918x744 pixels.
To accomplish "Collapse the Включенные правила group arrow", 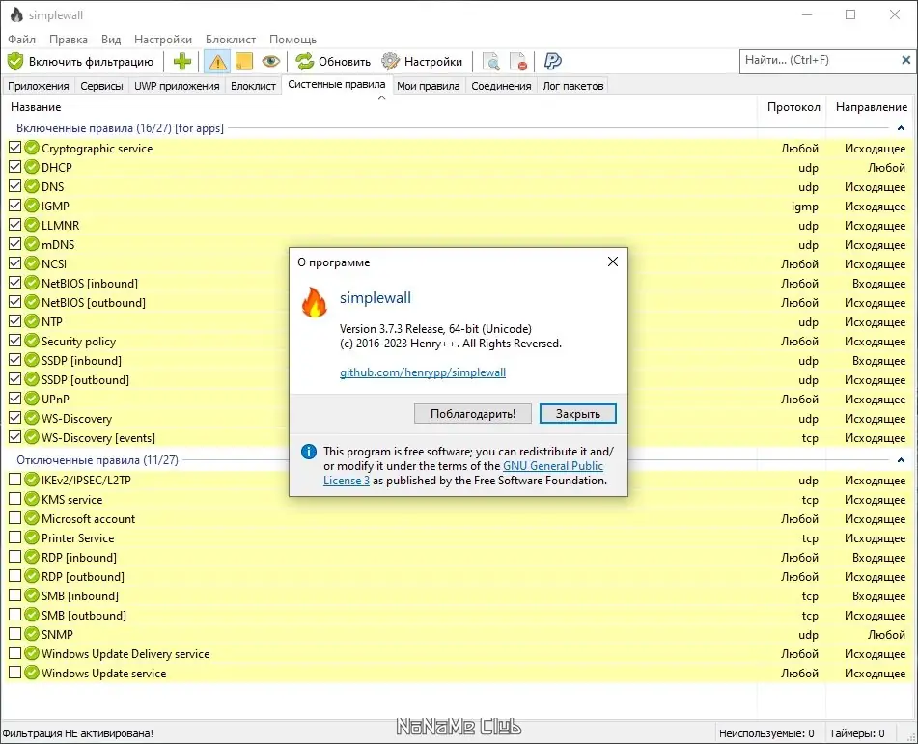I will [901, 127].
